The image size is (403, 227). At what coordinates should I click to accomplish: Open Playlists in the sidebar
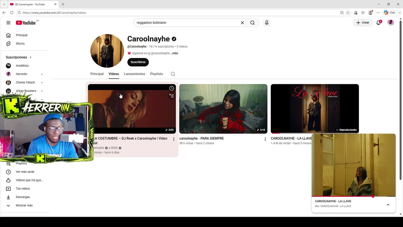click(21, 163)
